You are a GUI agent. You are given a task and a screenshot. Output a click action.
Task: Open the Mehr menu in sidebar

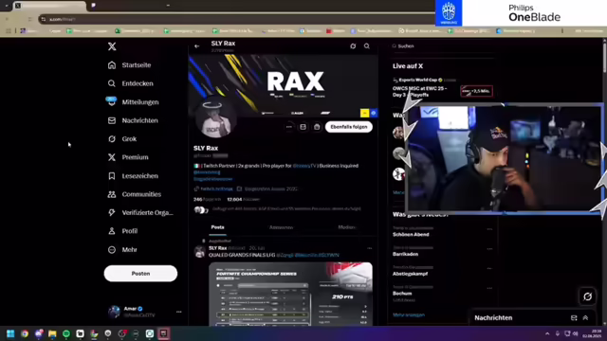pyautogui.click(x=122, y=250)
